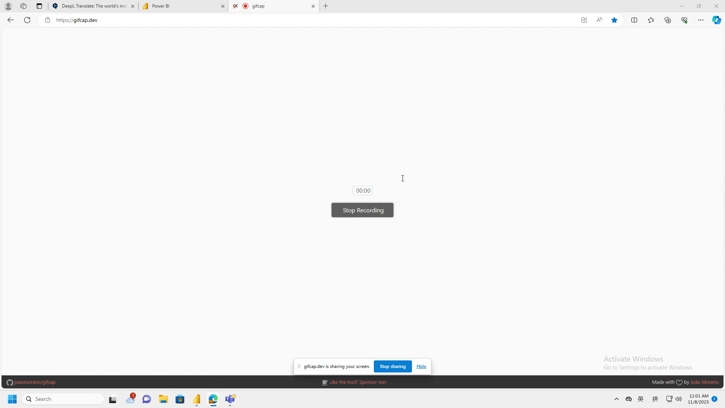725x408 pixels.
Task: Click the address bar URL
Action: [x=77, y=20]
